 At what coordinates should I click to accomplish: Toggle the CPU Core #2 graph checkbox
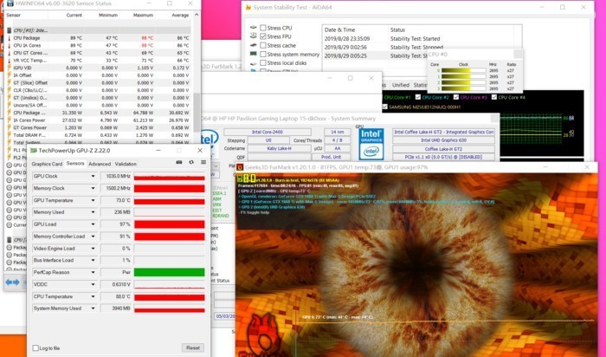pos(418,97)
